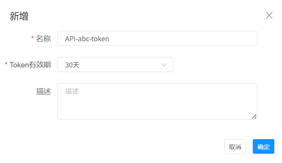Click on API-abc-token text in name field
This screenshot has height=163, width=282.
point(87,39)
